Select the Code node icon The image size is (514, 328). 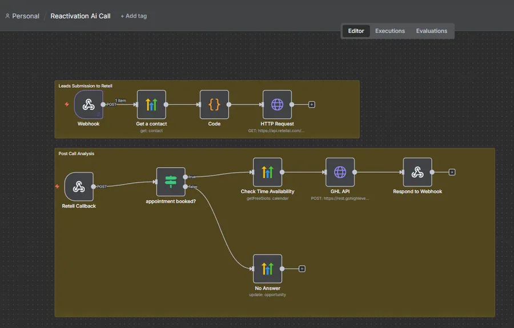tap(214, 105)
